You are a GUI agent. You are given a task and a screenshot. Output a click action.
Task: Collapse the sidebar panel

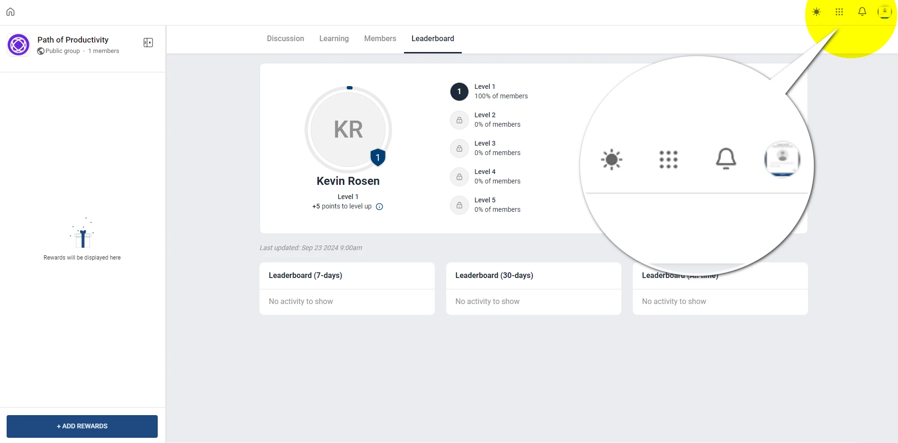click(x=148, y=43)
